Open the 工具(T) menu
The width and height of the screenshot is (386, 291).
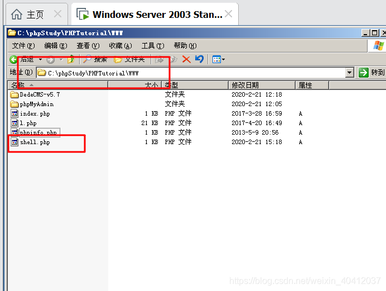(x=153, y=46)
